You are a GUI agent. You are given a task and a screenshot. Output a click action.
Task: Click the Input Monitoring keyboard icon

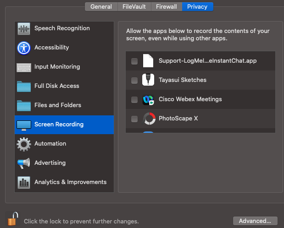pyautogui.click(x=23, y=67)
